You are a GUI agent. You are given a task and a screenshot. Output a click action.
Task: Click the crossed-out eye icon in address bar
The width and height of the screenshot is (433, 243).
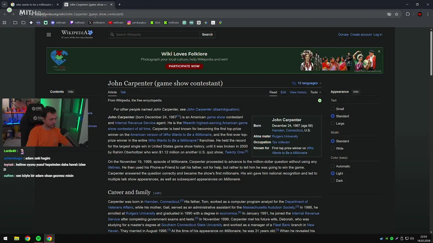click(x=389, y=14)
